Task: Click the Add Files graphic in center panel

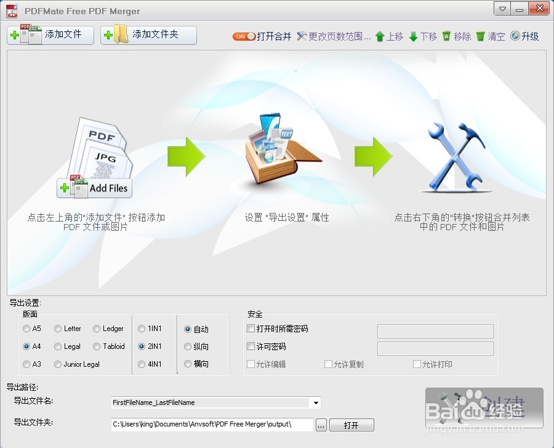Action: click(95, 158)
